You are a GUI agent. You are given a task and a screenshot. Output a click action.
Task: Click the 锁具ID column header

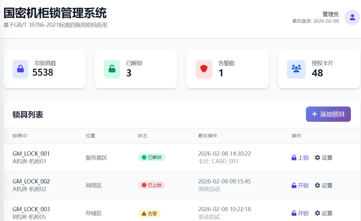click(20, 136)
